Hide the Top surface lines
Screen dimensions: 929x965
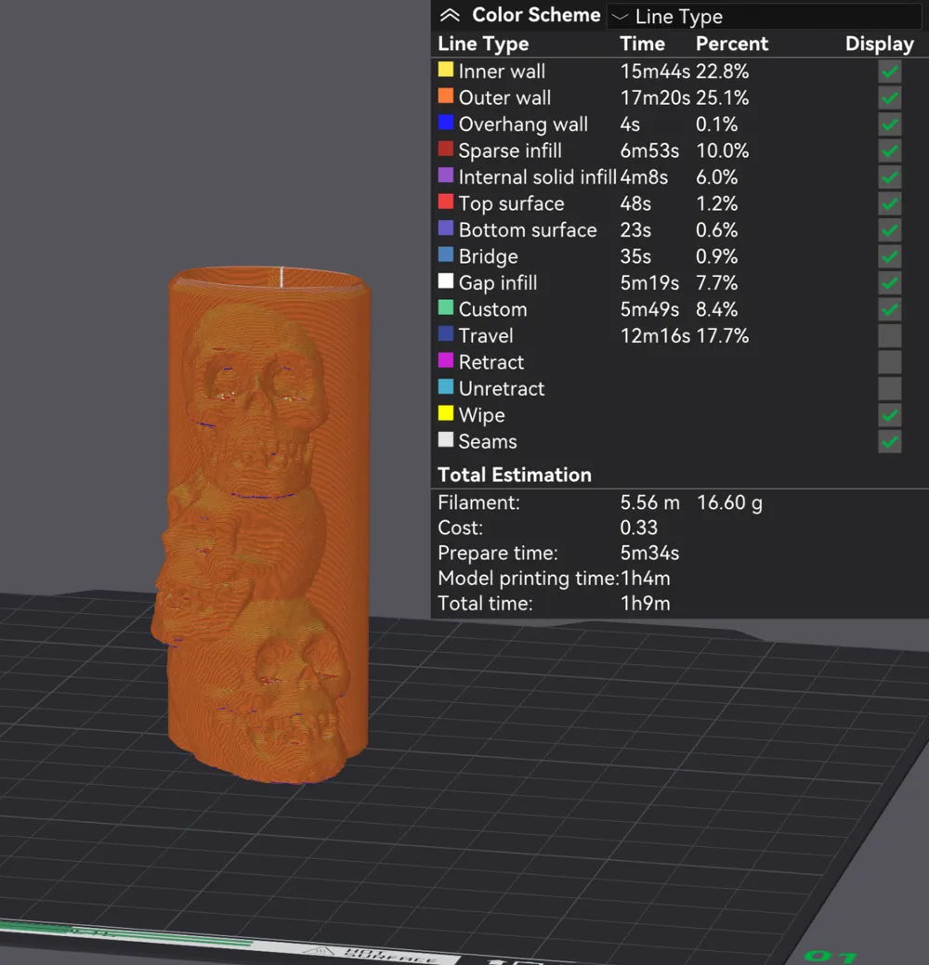coord(888,203)
